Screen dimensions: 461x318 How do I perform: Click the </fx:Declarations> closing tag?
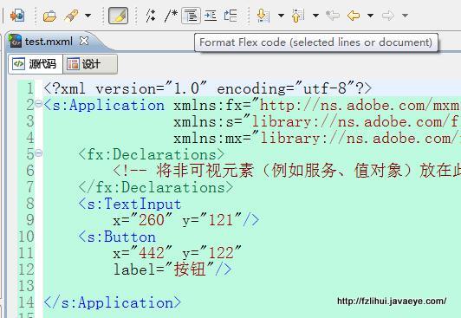click(x=156, y=187)
